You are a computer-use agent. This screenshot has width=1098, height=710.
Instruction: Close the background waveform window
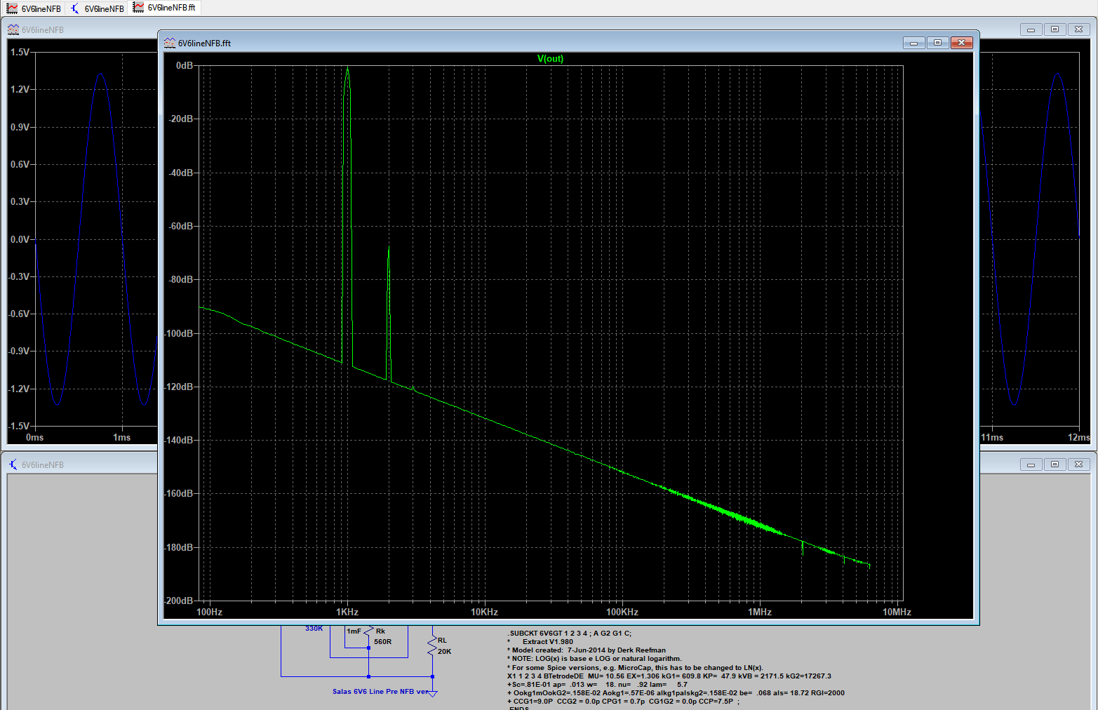tap(1078, 29)
